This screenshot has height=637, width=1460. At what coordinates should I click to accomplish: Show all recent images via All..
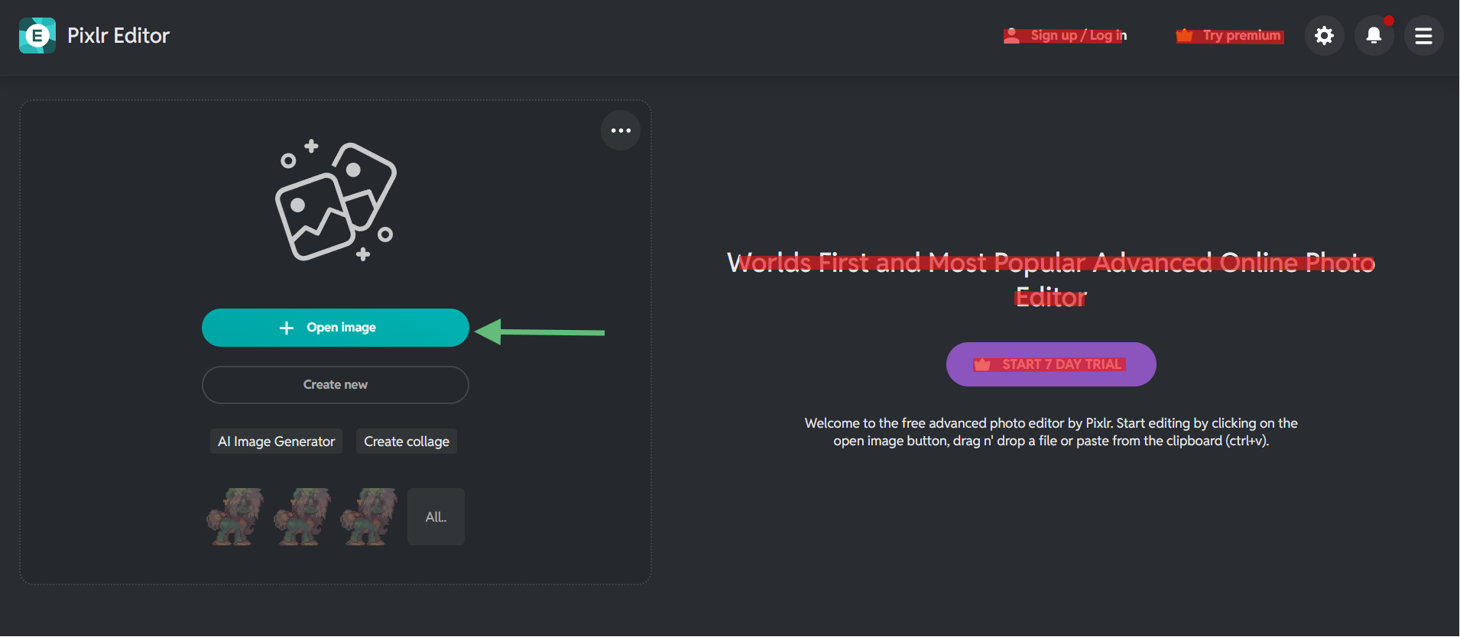436,517
